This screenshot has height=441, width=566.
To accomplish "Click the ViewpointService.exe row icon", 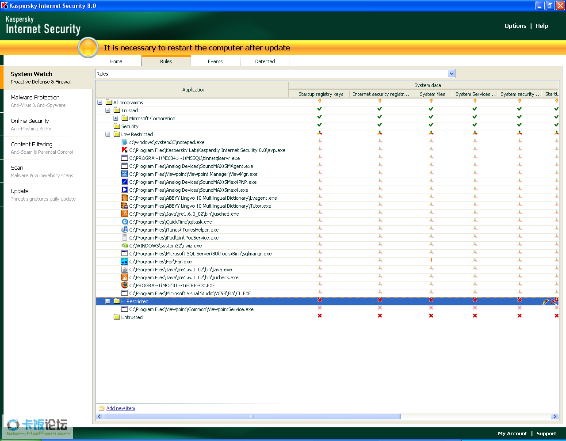I will [125, 309].
